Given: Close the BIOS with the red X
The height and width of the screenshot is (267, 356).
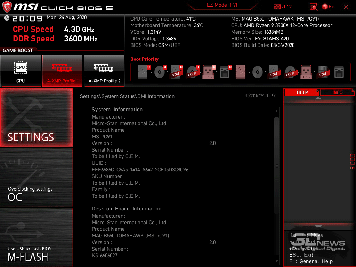Looking at the screenshot, I should [x=346, y=7].
